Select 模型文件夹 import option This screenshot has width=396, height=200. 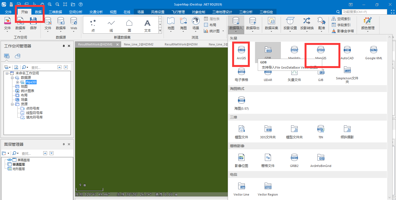294,132
